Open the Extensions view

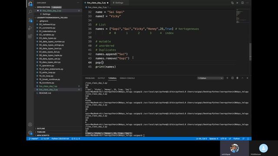click(x=30, y=36)
